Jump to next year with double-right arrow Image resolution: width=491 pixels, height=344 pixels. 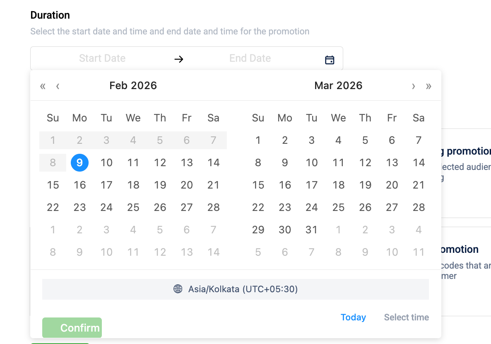pyautogui.click(x=428, y=86)
